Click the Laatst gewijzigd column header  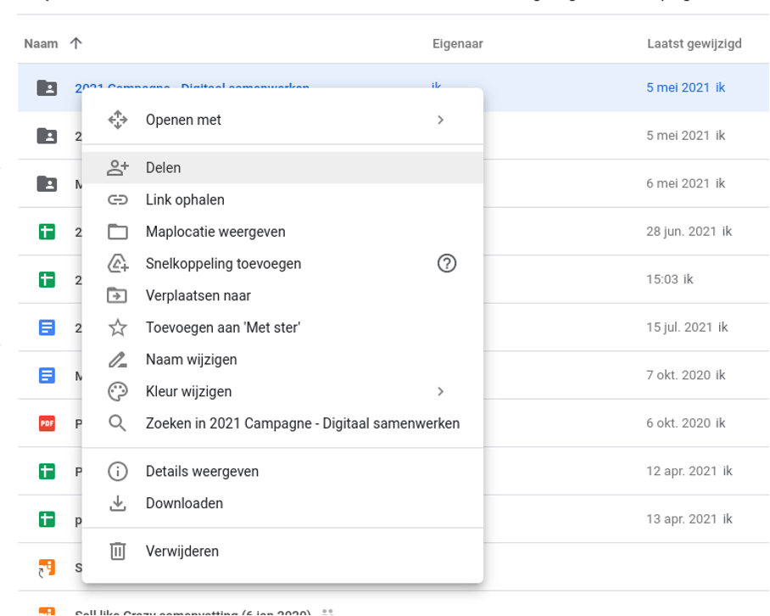(x=694, y=43)
